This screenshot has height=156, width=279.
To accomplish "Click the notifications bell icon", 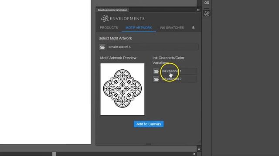I will [193, 27].
